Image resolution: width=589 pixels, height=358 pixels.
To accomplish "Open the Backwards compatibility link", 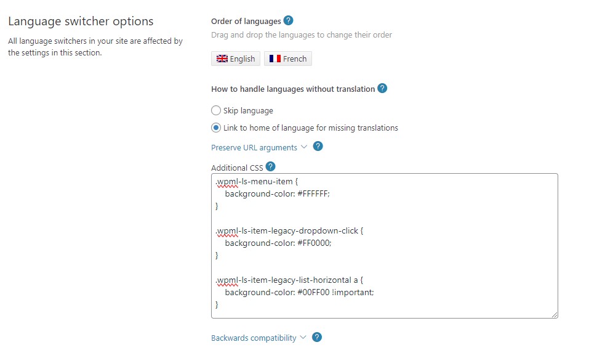I will 254,338.
